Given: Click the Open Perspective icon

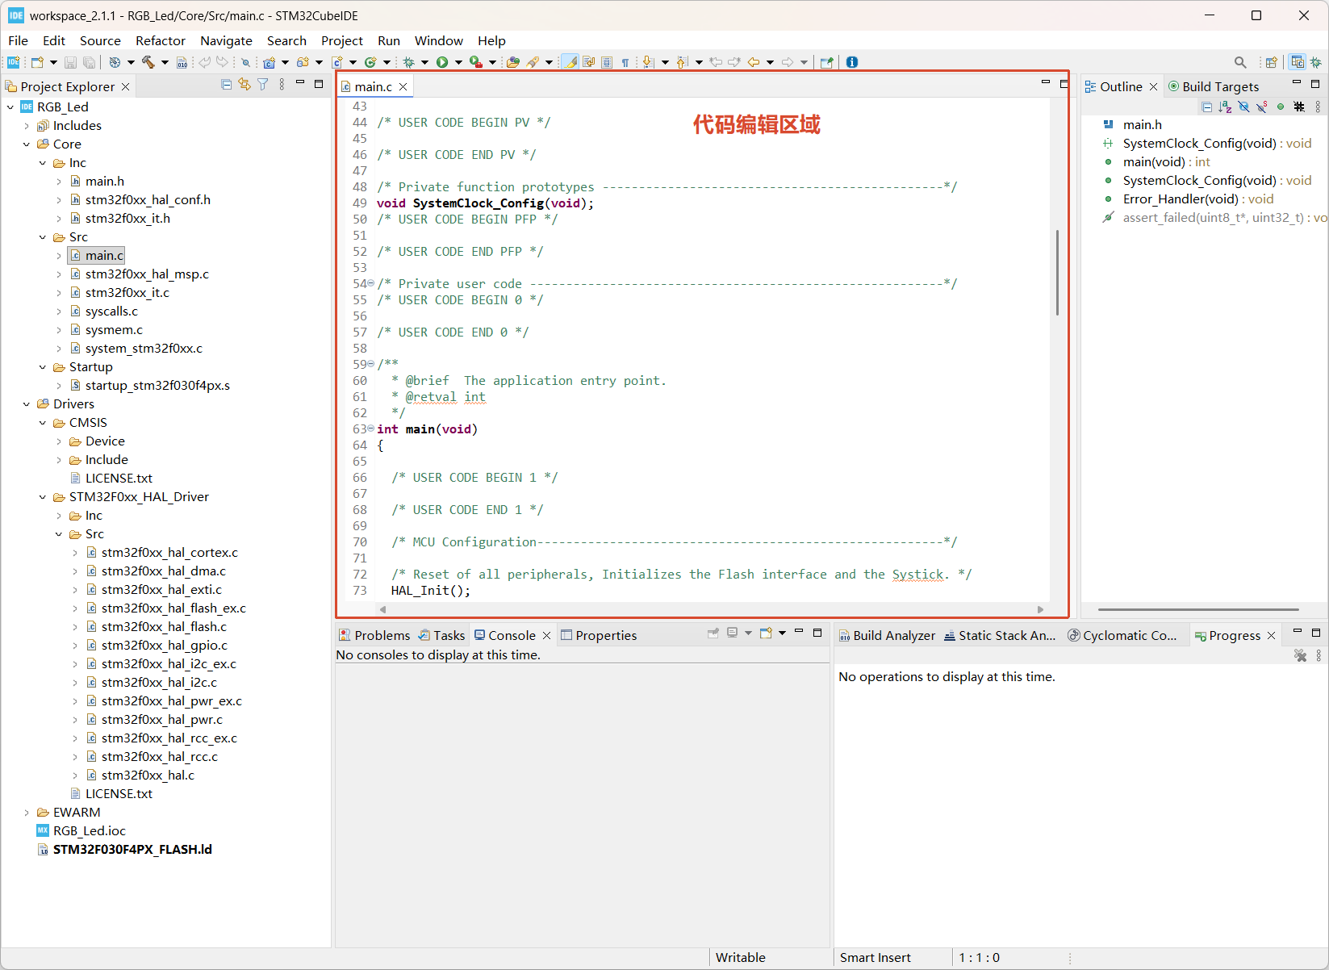Looking at the screenshot, I should tap(1272, 62).
